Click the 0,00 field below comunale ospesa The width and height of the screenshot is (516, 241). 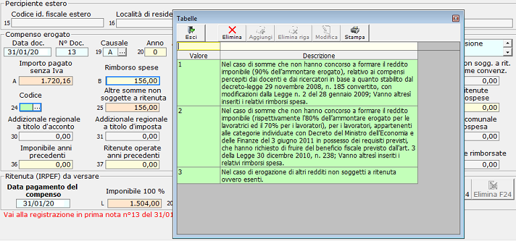[x=482, y=136]
